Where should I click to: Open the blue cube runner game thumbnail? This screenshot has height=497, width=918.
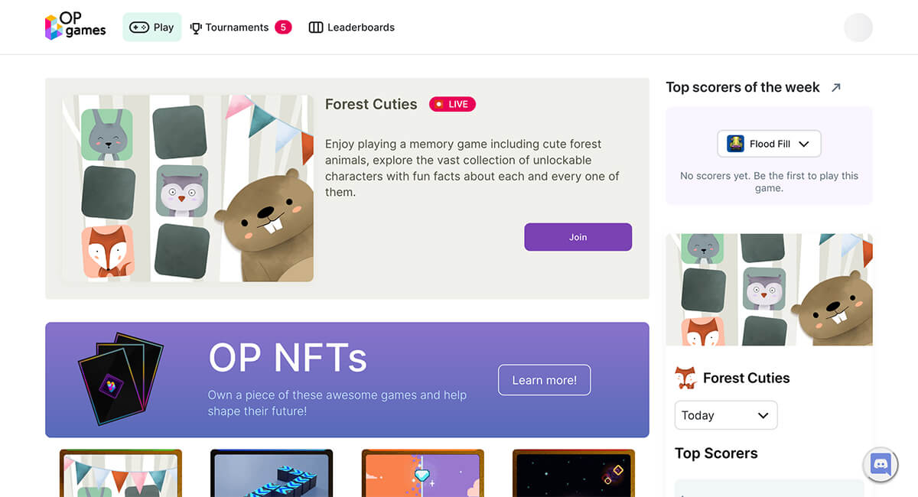(x=272, y=473)
